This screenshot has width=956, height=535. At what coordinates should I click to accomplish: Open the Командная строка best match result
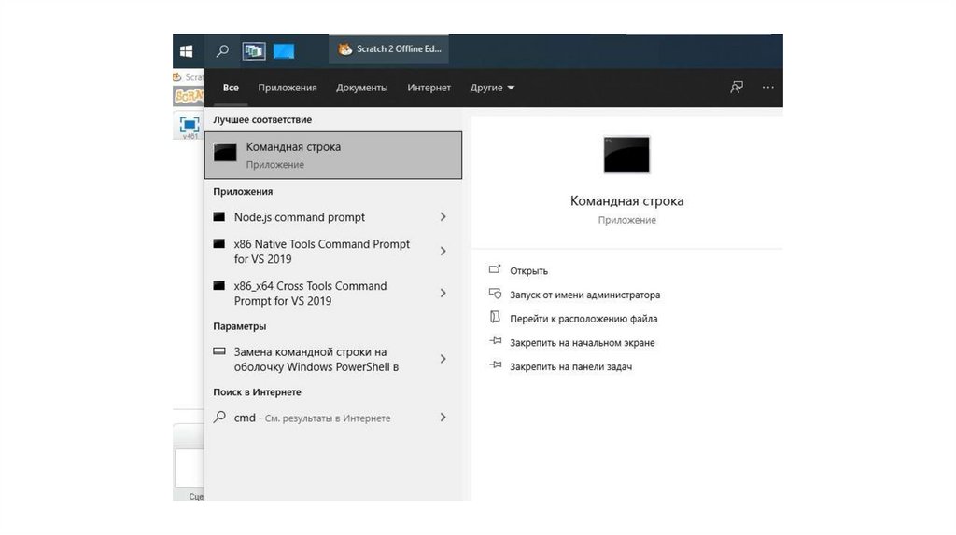click(x=333, y=156)
